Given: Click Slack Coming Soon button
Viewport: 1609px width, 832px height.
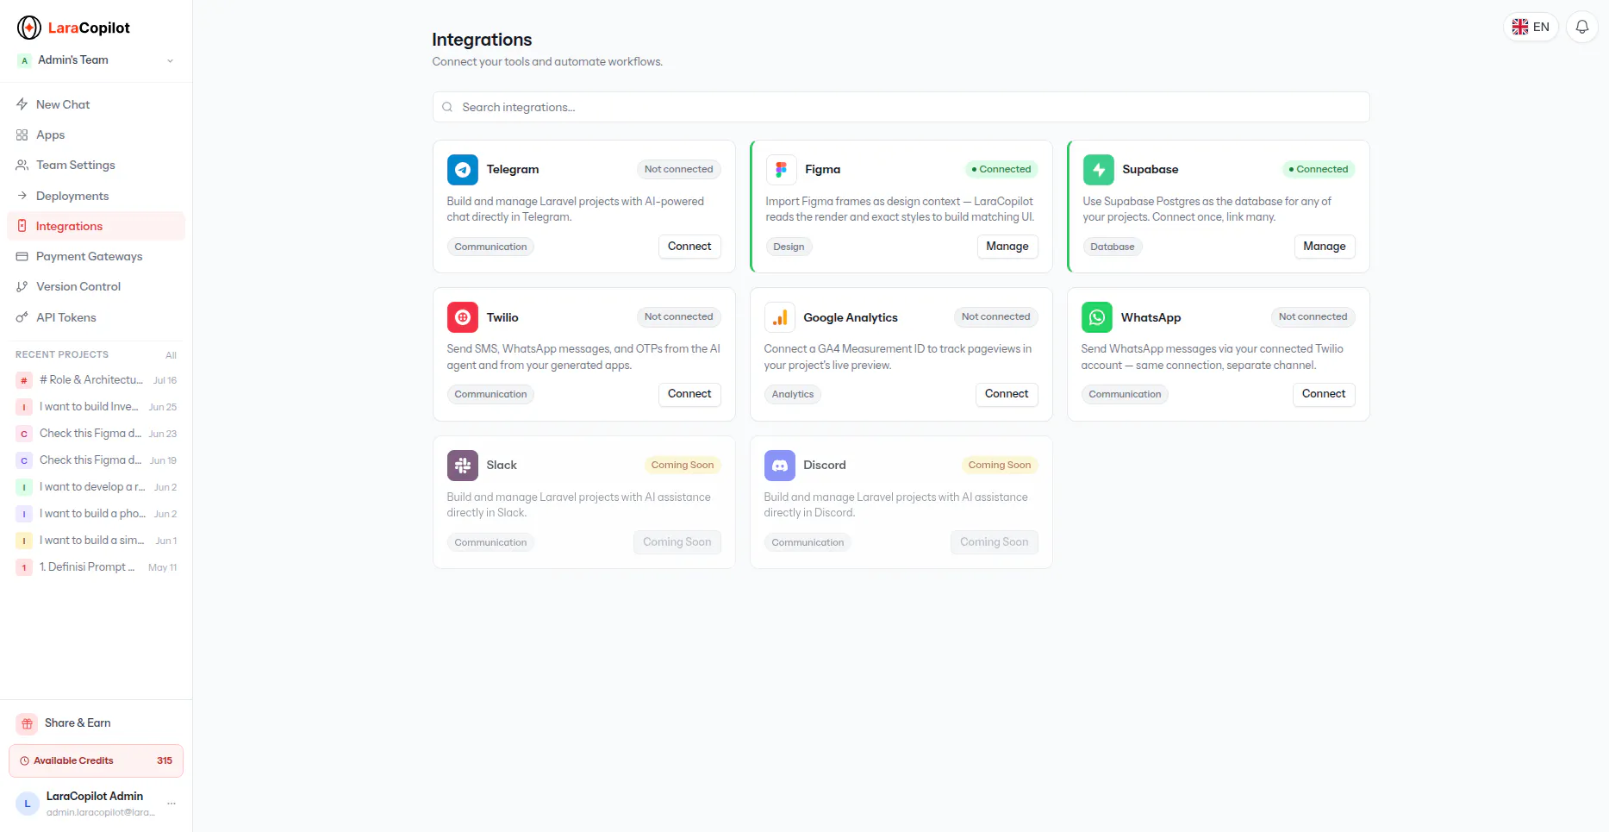Looking at the screenshot, I should coord(677,542).
